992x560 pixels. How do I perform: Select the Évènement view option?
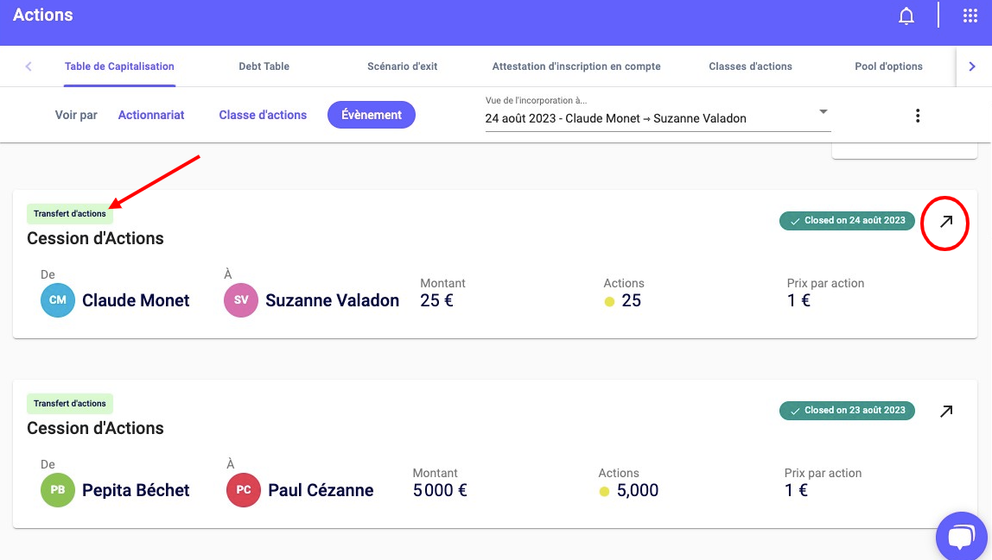(x=372, y=115)
